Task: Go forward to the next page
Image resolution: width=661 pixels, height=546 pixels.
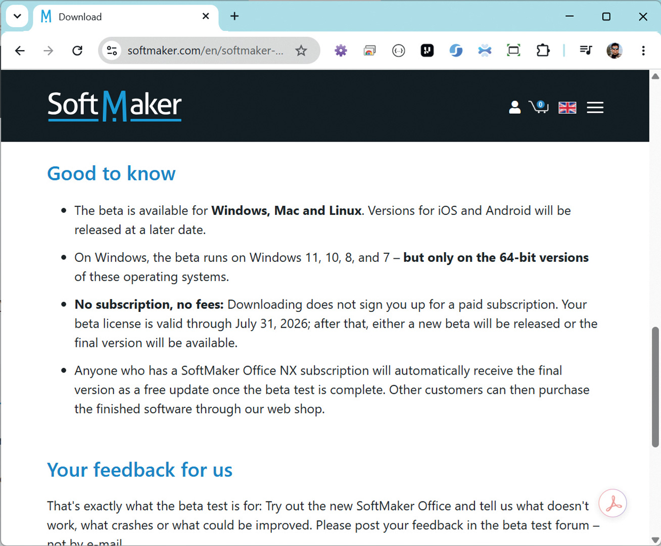Action: [x=49, y=51]
